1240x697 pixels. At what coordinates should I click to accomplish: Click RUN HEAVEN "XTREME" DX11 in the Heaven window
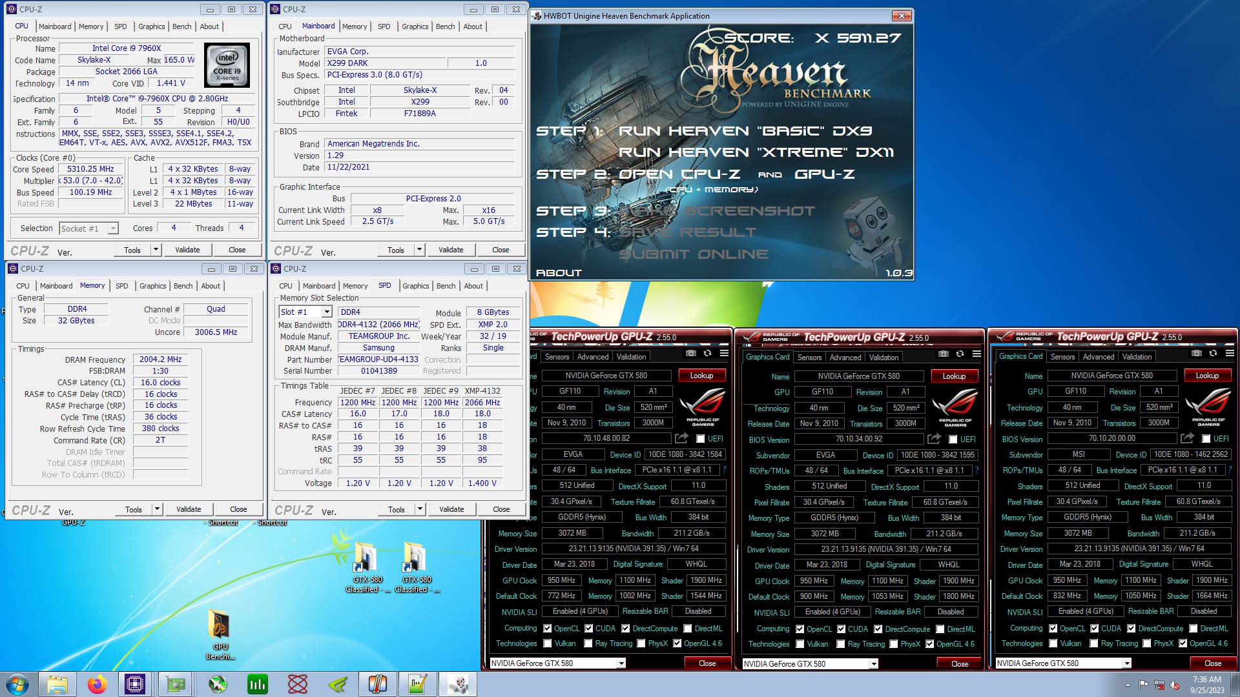[756, 152]
